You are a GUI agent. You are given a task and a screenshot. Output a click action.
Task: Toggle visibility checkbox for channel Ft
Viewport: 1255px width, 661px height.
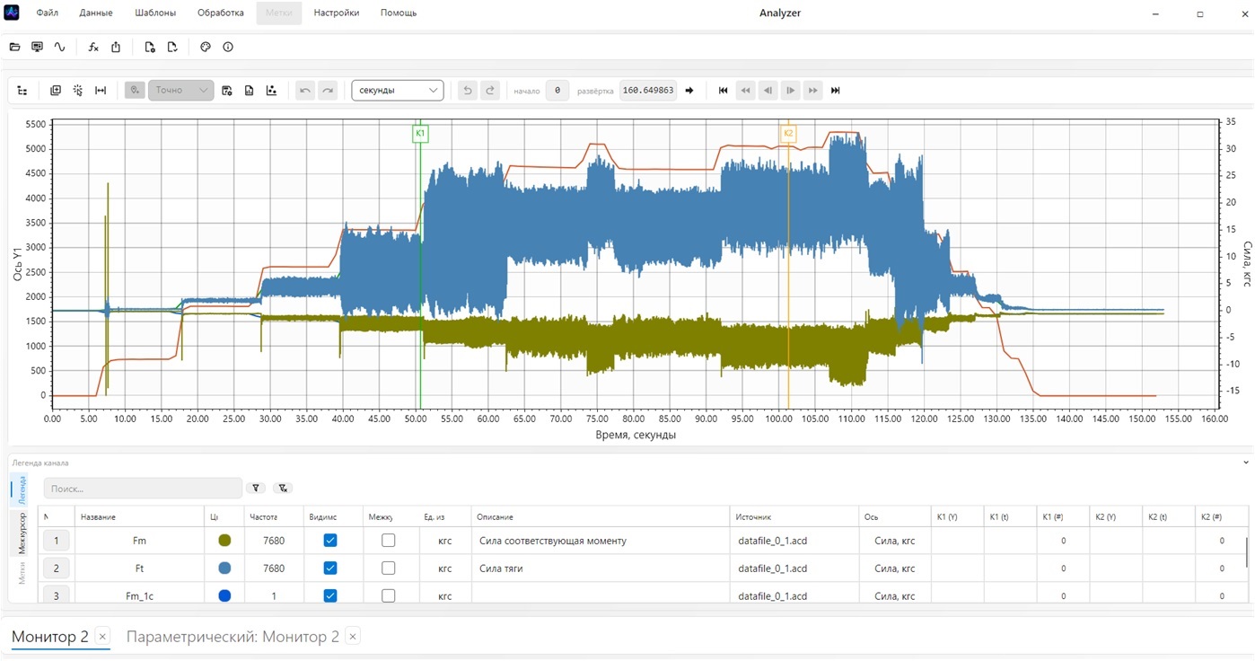click(x=330, y=568)
